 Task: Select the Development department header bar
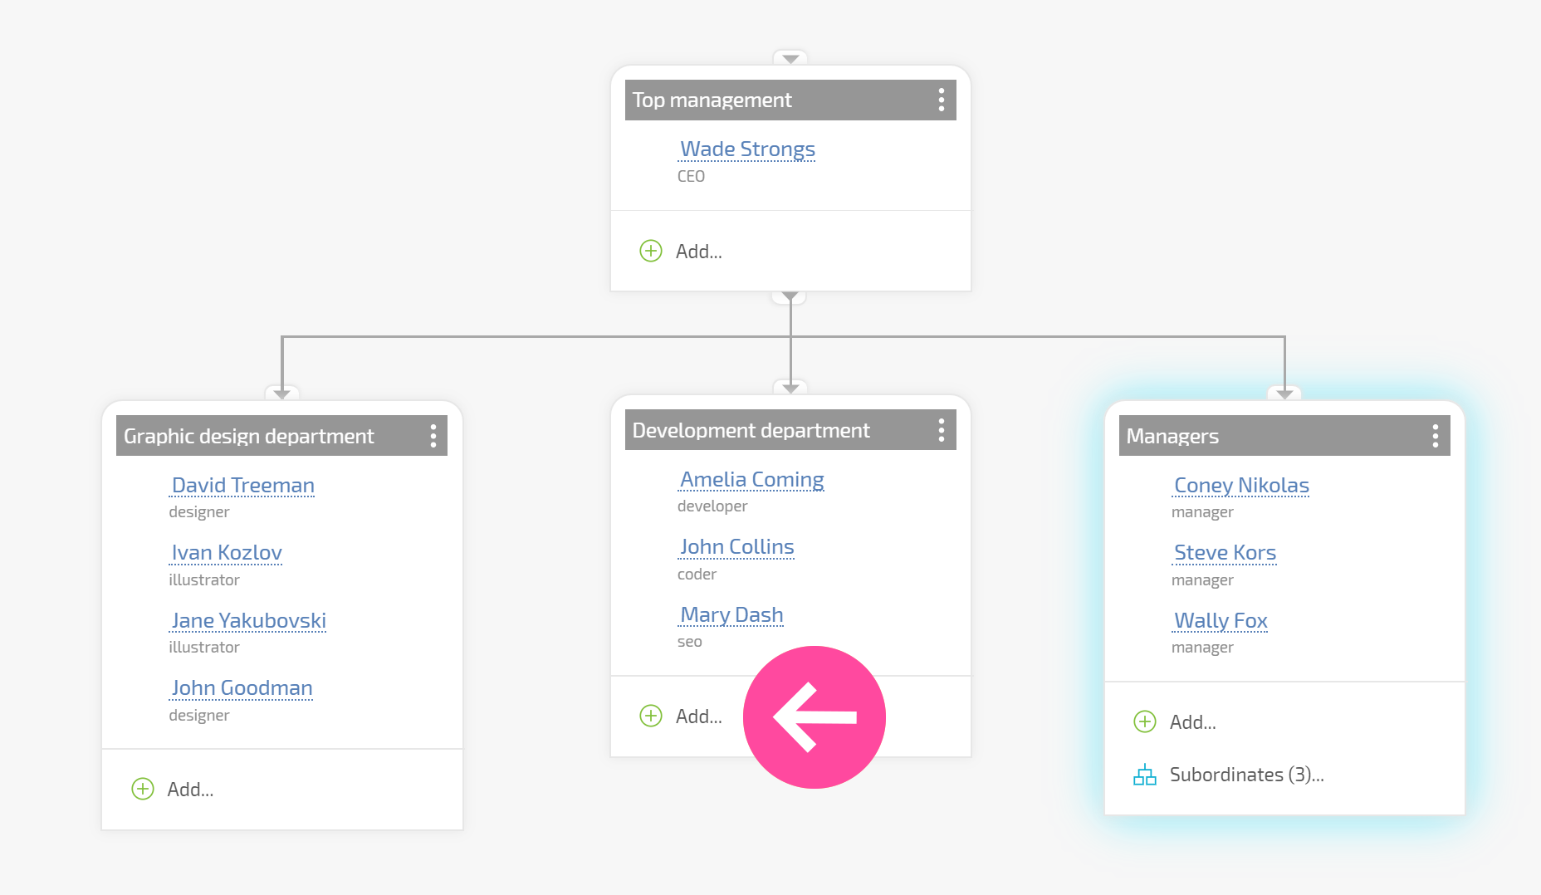[x=790, y=430]
